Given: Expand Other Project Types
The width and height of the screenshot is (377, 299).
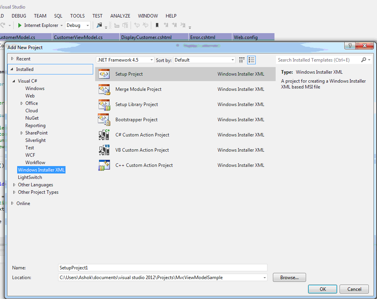Looking at the screenshot, I should click(14, 192).
